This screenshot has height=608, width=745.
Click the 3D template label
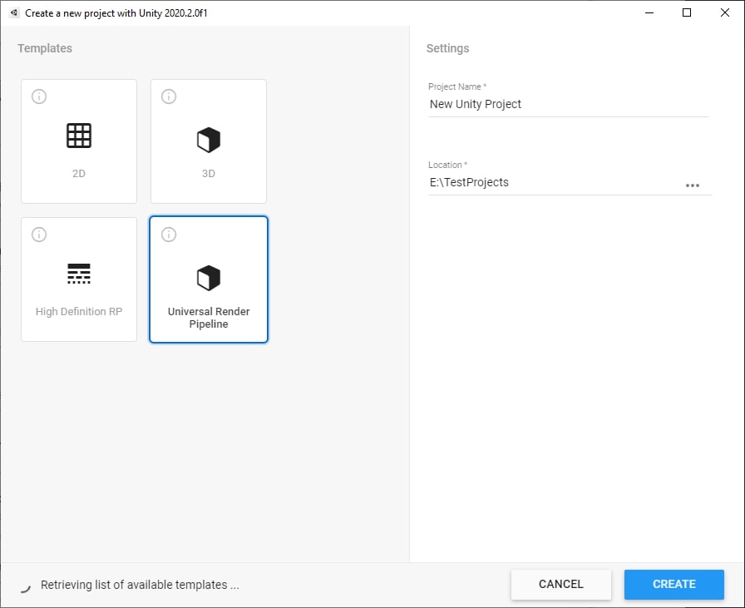(x=209, y=174)
